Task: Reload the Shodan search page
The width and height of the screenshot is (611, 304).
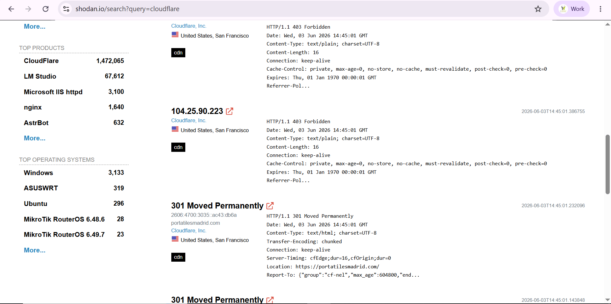Action: [x=46, y=9]
